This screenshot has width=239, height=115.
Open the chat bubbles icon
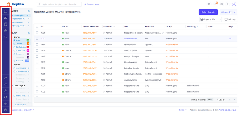(x=228, y=4)
